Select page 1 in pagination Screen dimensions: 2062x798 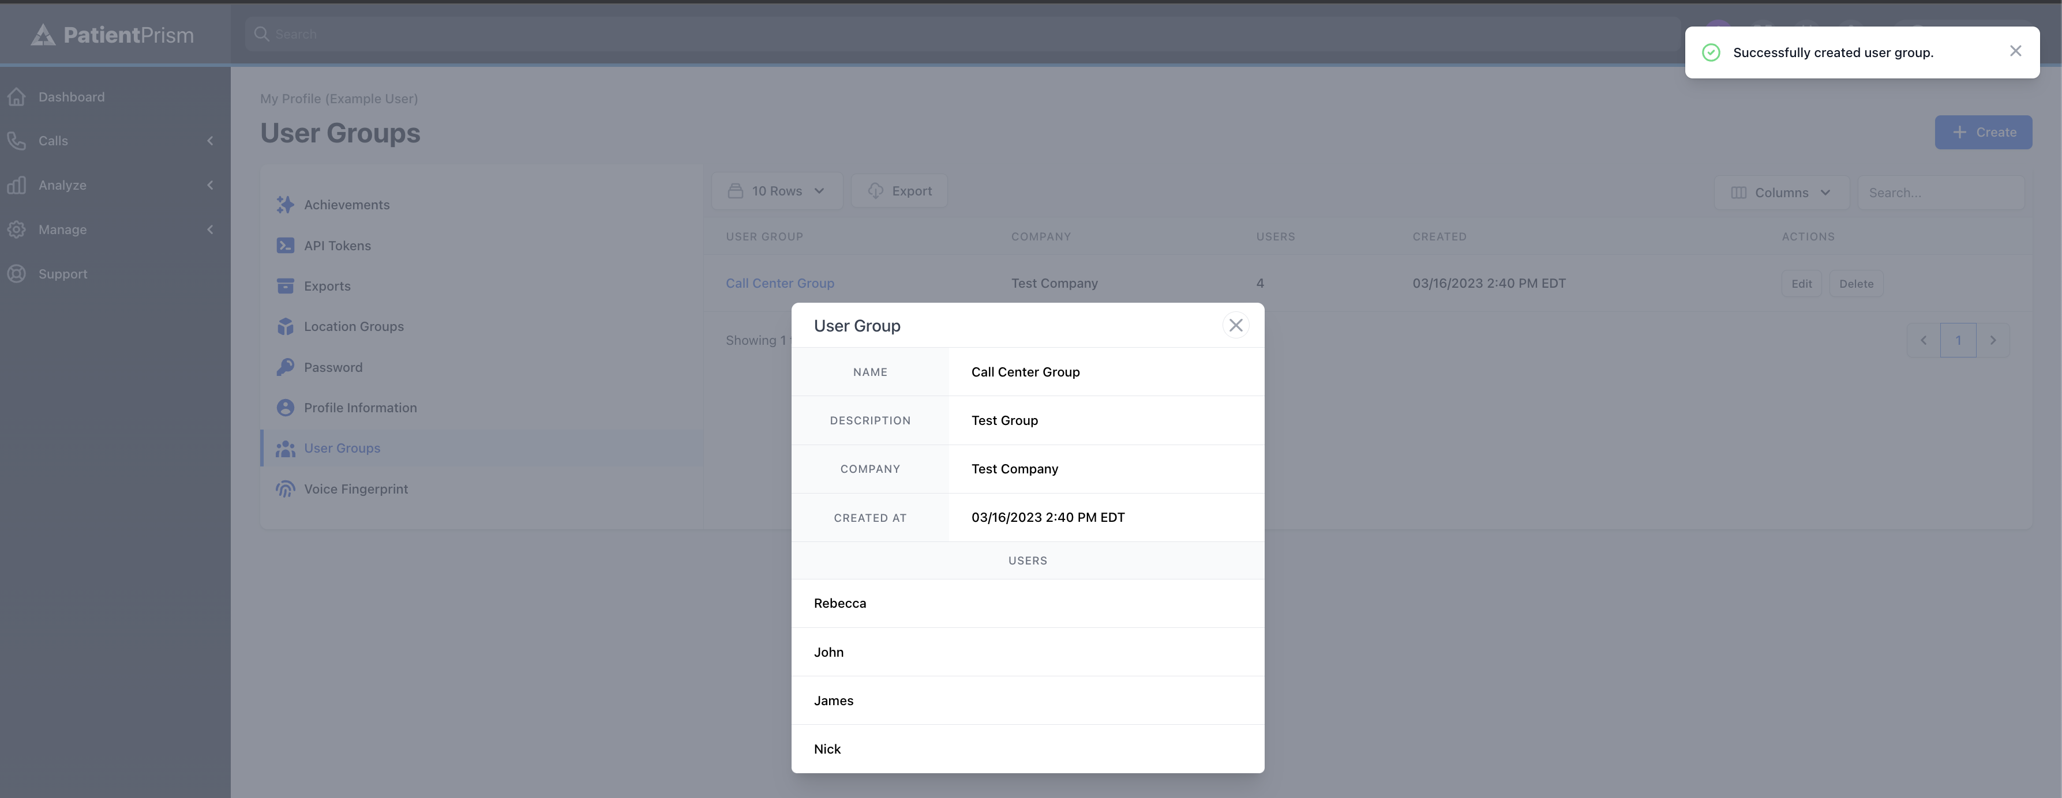[1958, 340]
